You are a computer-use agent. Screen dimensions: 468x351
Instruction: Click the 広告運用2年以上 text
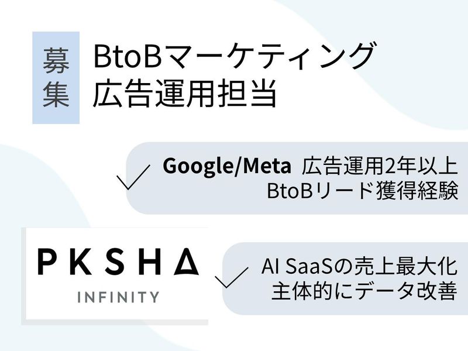(x=379, y=167)
